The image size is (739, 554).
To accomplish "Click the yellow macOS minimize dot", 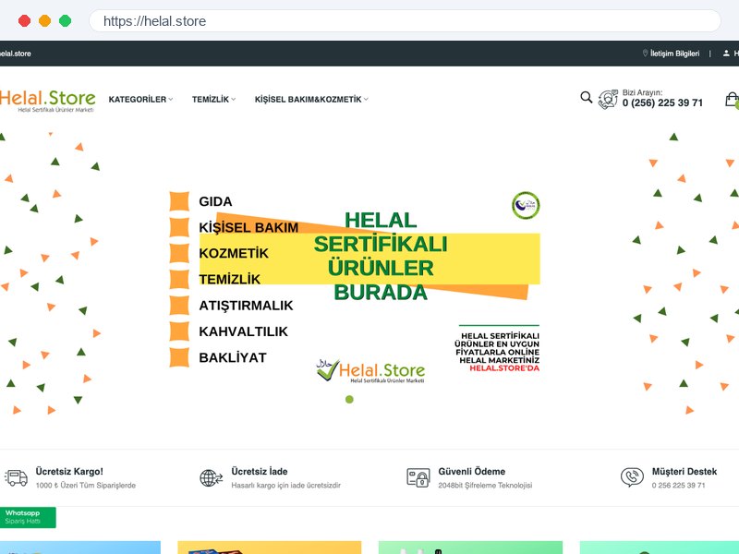I will (x=44, y=20).
